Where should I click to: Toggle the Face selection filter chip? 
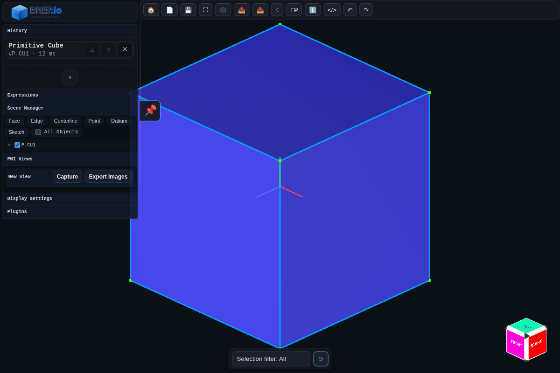tap(14, 121)
